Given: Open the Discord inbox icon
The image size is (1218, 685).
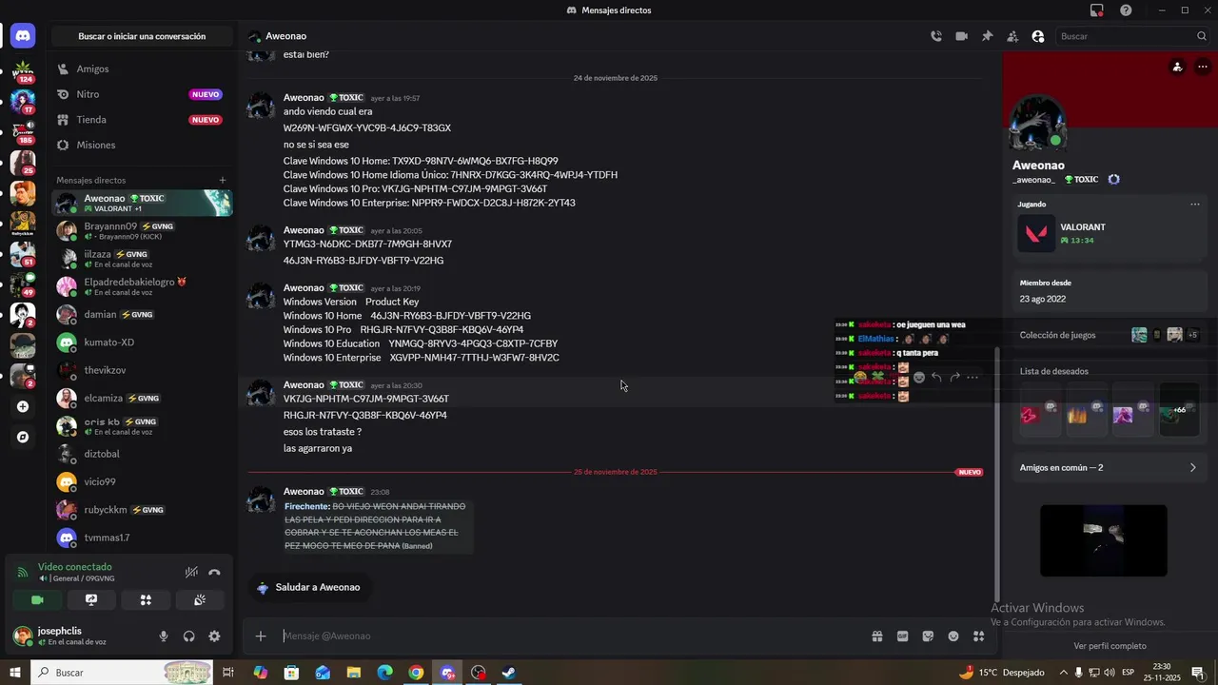Looking at the screenshot, I should pyautogui.click(x=1097, y=10).
